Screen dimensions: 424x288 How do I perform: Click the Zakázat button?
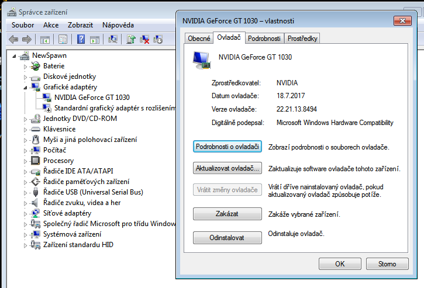(x=227, y=214)
